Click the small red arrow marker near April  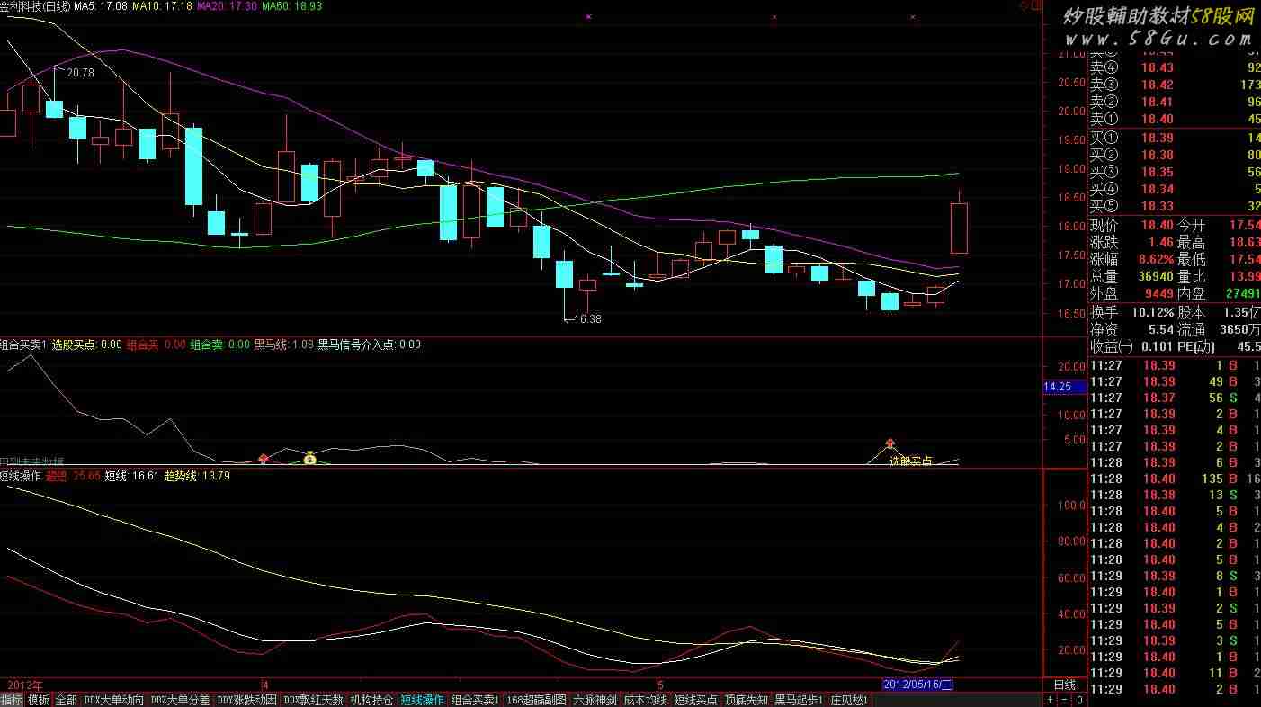(x=264, y=459)
